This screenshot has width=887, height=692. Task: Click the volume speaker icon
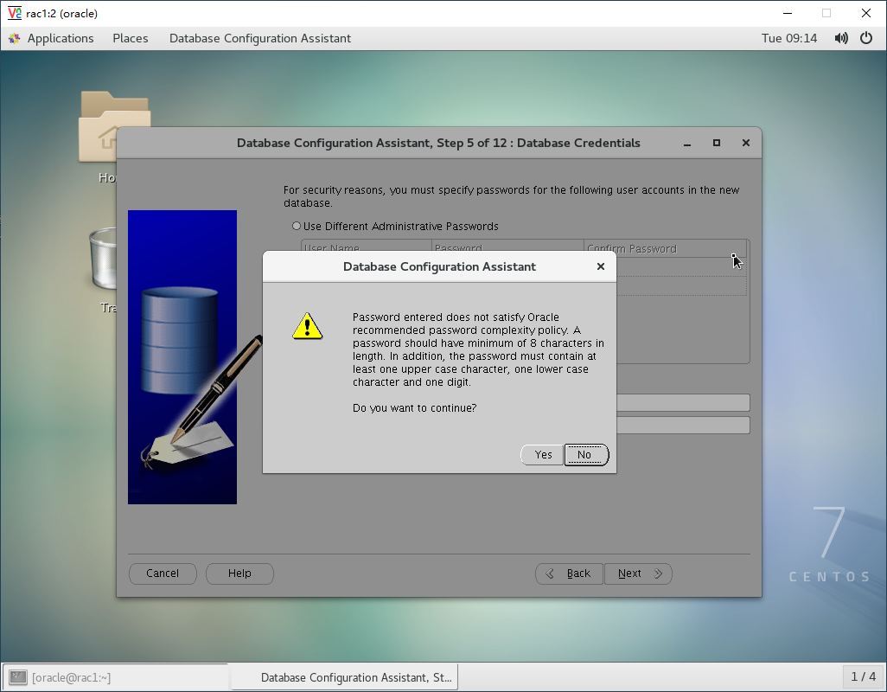(x=841, y=38)
